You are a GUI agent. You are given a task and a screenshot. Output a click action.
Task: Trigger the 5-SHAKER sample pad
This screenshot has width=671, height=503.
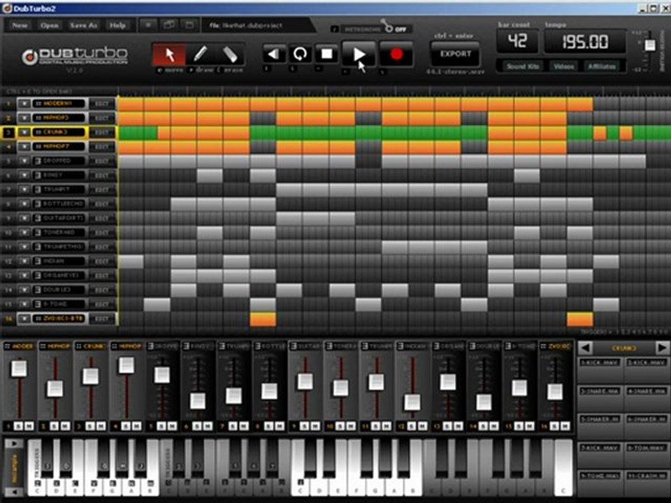click(x=600, y=427)
